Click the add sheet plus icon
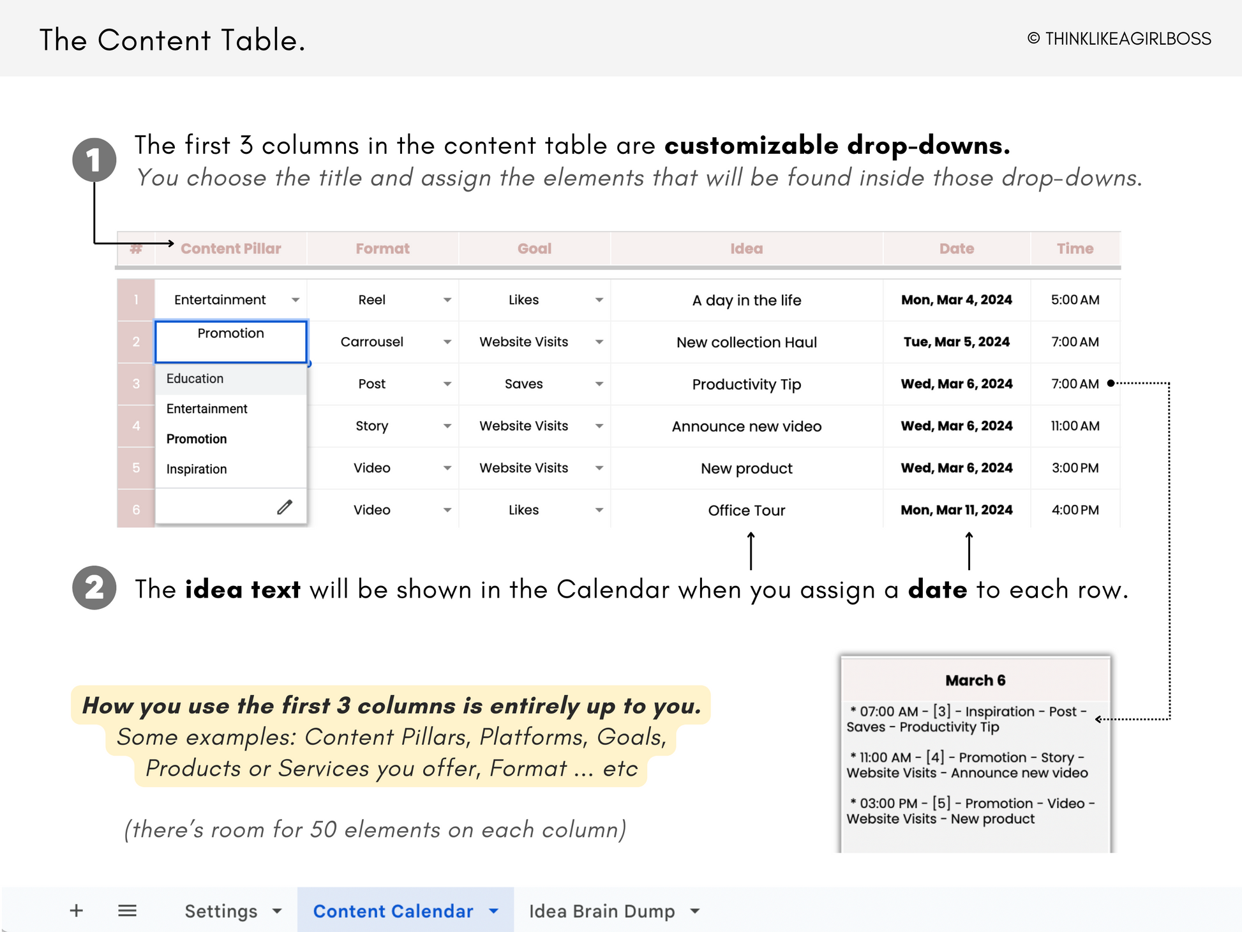Image resolution: width=1242 pixels, height=932 pixels. [x=77, y=910]
